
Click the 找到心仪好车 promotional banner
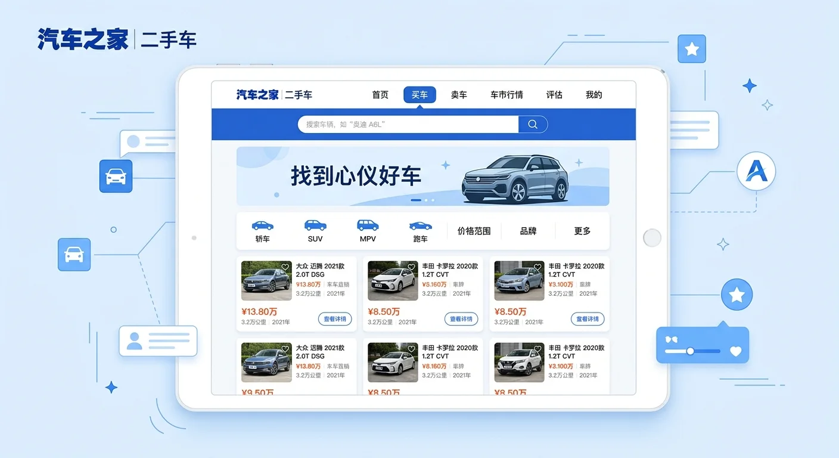(x=422, y=177)
